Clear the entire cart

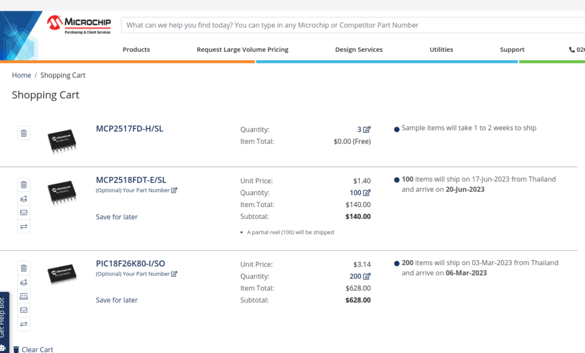(33, 349)
